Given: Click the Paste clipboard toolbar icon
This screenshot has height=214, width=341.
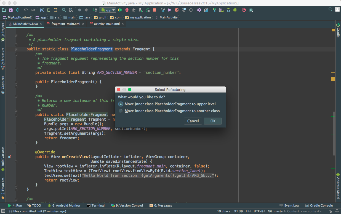Looking at the screenshot, I should [x=55, y=10].
